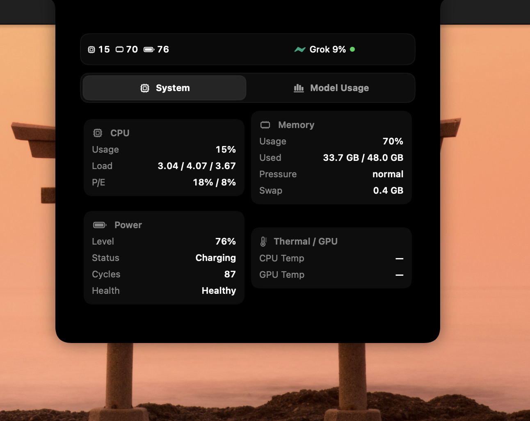Click the Memory card title text
Screen dimensions: 530x421
click(x=296, y=125)
